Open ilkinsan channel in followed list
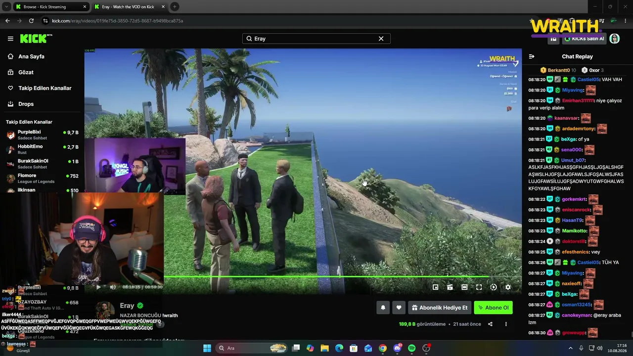Viewport: 633px width, 356px height. click(x=42, y=190)
